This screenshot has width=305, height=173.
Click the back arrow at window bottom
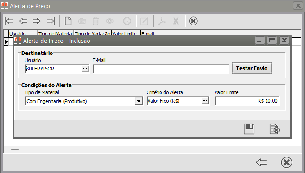(261, 162)
